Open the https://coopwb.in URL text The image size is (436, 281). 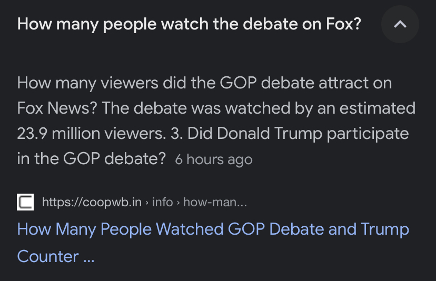(92, 202)
